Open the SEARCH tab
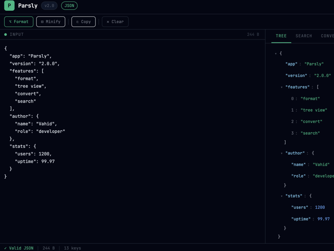Image resolution: width=334 pixels, height=251 pixels. [x=304, y=36]
